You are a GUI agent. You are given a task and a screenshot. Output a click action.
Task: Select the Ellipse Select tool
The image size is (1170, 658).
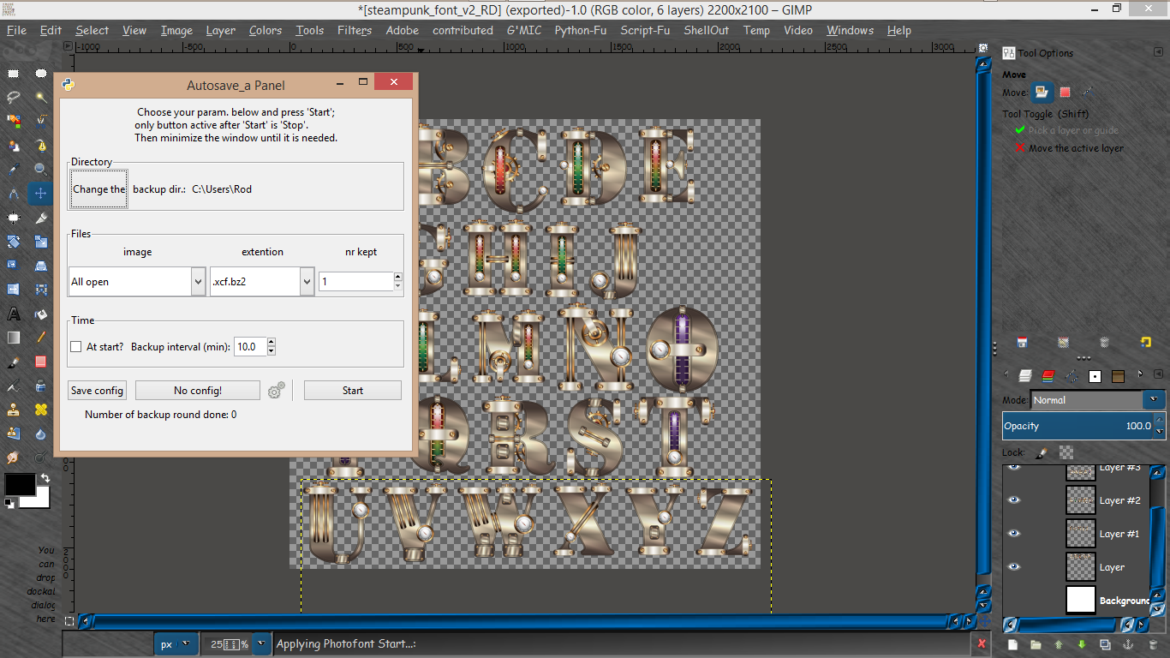tap(41, 74)
